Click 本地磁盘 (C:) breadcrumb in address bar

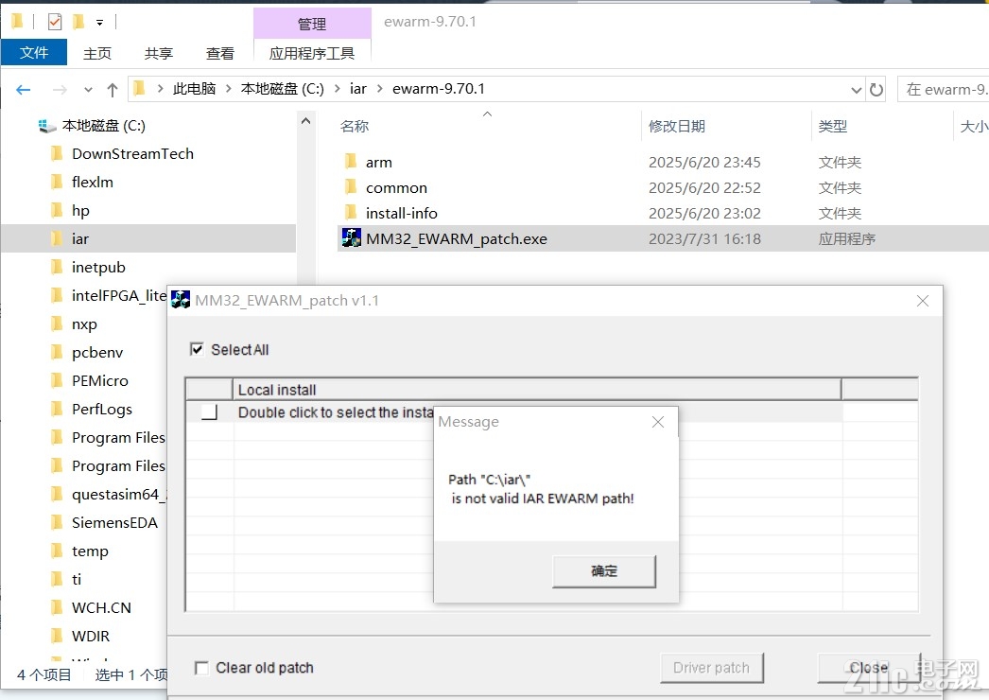click(x=282, y=89)
